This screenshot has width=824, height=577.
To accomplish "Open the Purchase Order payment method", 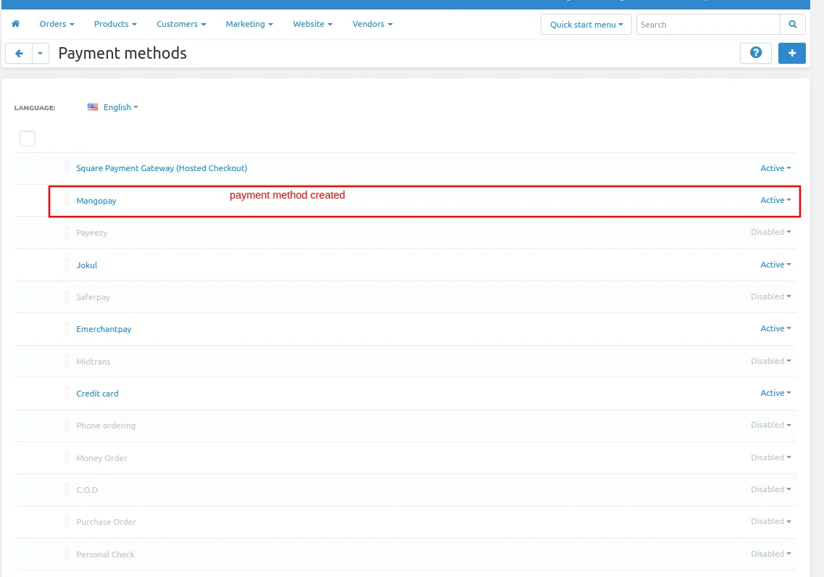I will [x=106, y=523].
